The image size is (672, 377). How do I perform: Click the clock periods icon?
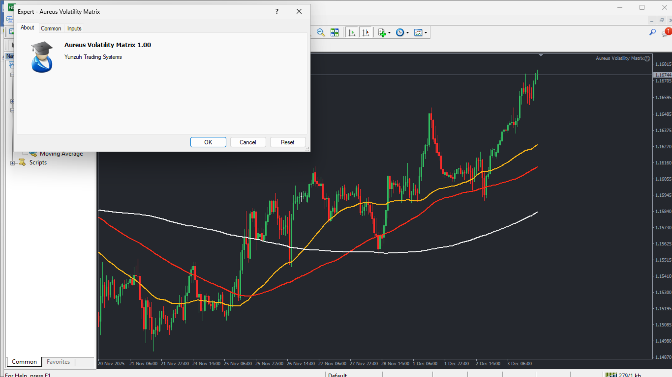coord(400,32)
